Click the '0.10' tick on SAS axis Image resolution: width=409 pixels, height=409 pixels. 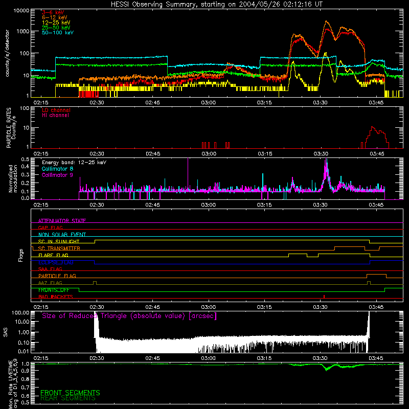tap(24, 343)
